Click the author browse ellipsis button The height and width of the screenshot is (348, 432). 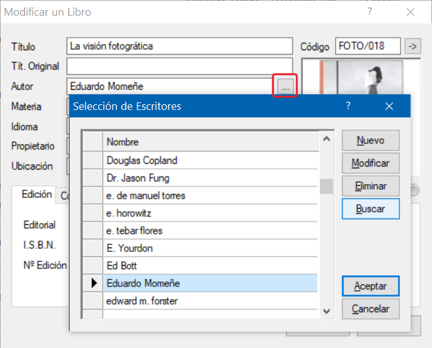point(285,86)
